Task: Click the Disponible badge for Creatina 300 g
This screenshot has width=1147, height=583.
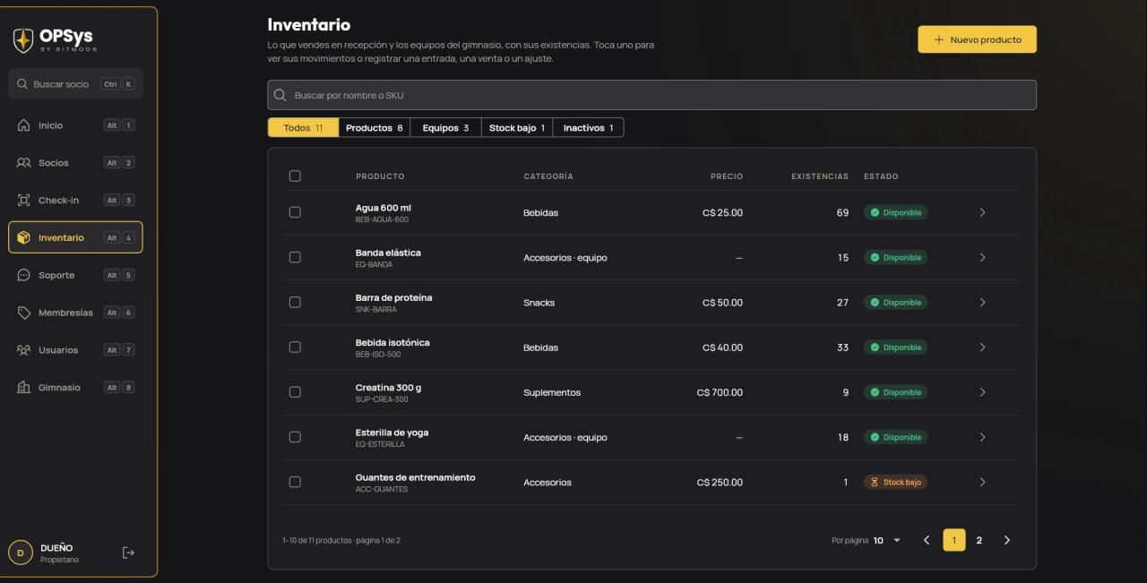Action: [x=895, y=392]
